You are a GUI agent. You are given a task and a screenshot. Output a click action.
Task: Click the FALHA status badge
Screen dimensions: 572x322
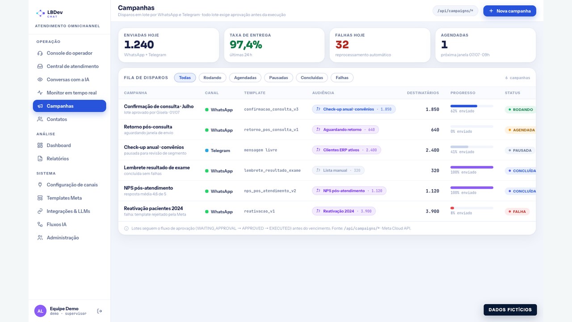click(517, 212)
